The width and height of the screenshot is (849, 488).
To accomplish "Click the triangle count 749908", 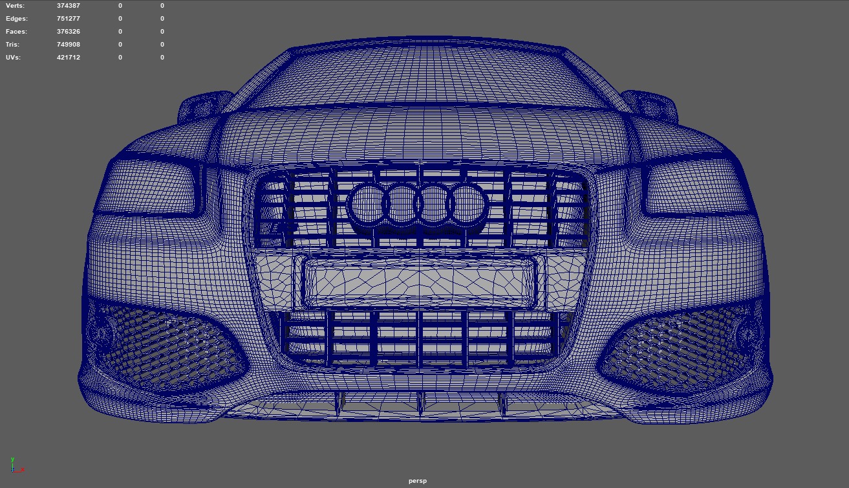I will click(68, 45).
